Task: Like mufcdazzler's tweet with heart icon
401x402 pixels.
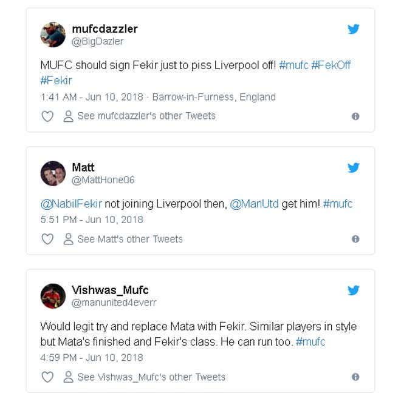Action: 47,116
